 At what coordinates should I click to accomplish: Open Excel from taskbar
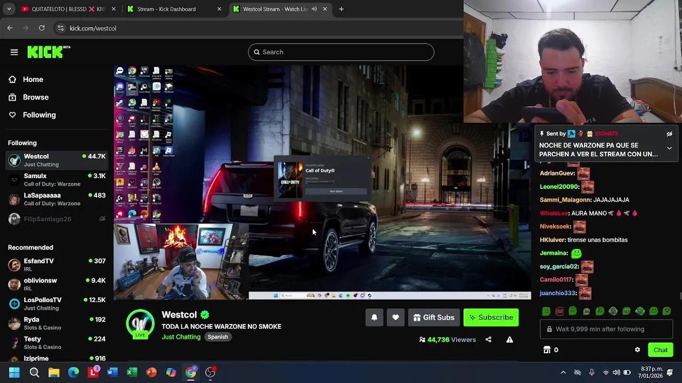click(x=132, y=372)
